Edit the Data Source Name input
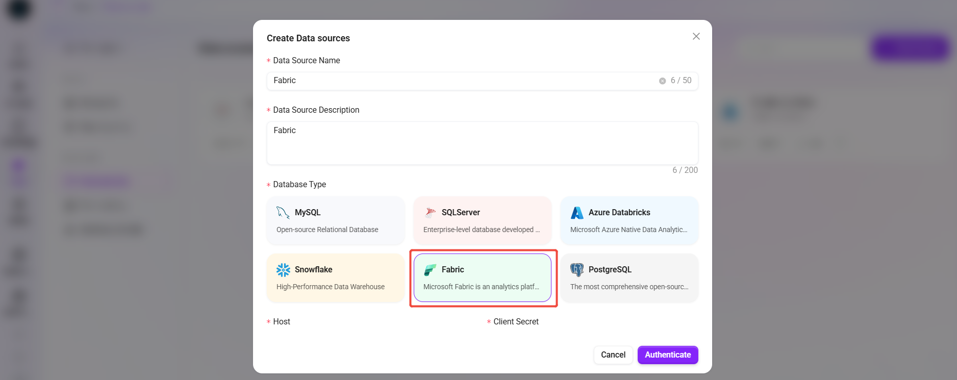 482,81
